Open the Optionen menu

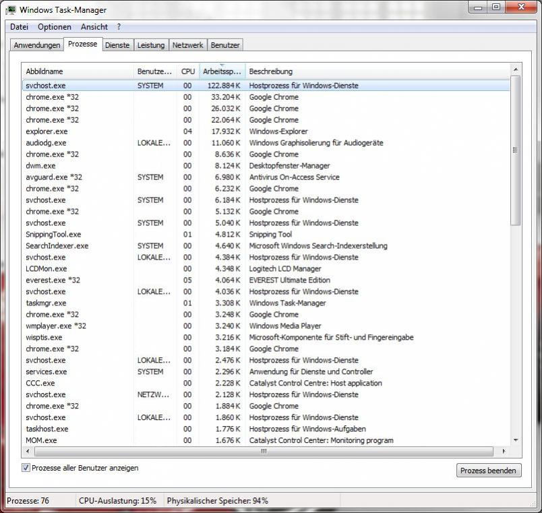coord(55,27)
